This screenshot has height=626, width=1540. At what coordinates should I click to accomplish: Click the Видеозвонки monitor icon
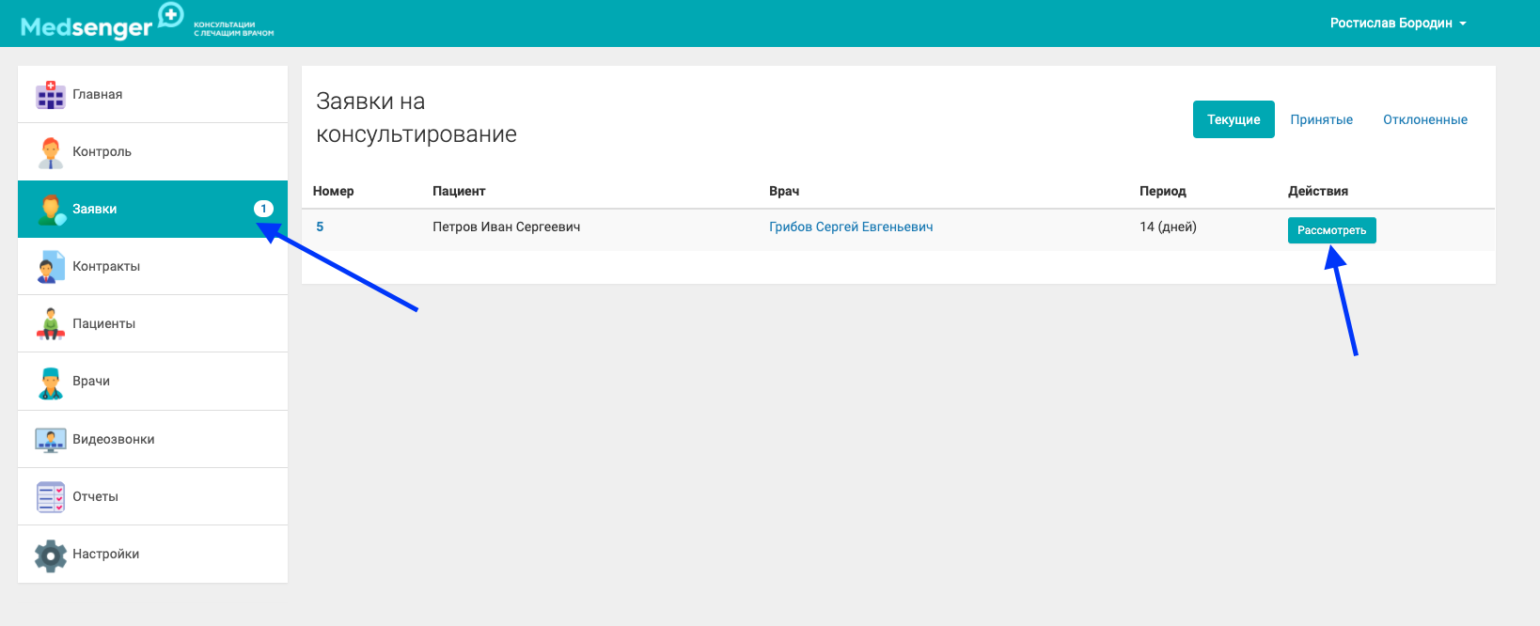click(x=50, y=440)
